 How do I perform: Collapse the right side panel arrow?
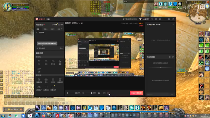point(145,59)
